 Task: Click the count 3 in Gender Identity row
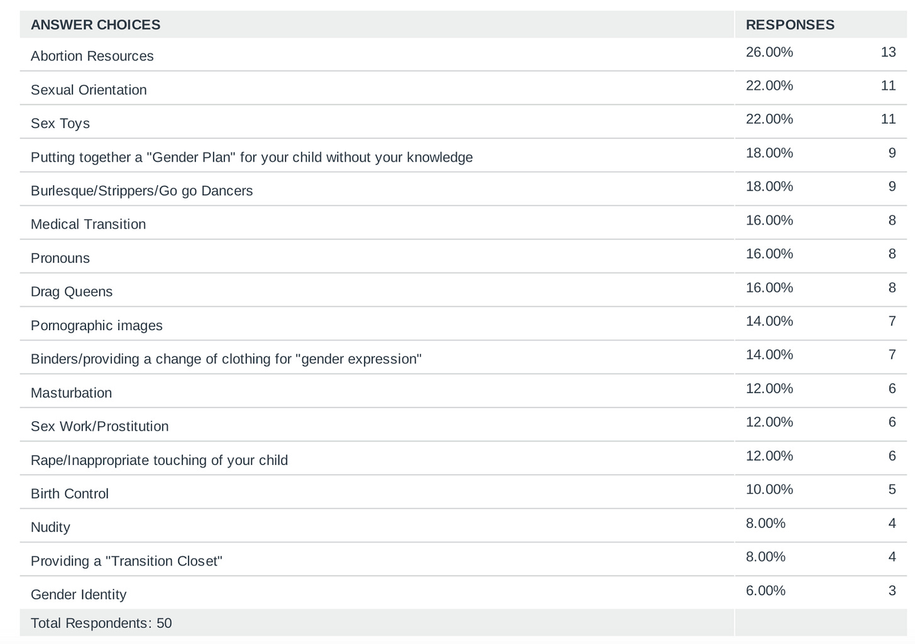tap(892, 591)
